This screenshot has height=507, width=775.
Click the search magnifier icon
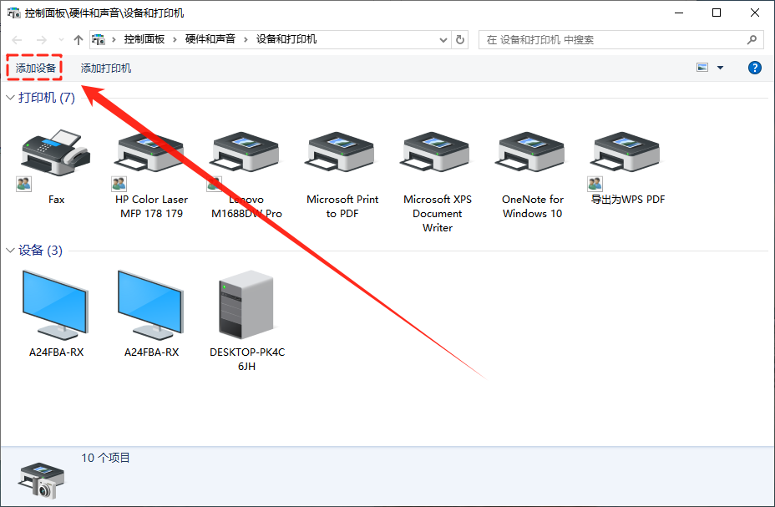tap(752, 39)
